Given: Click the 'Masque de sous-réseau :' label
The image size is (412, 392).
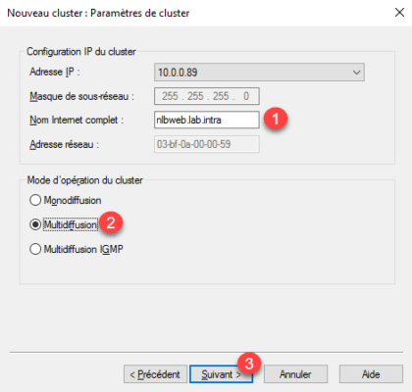Looking at the screenshot, I should (x=81, y=96).
